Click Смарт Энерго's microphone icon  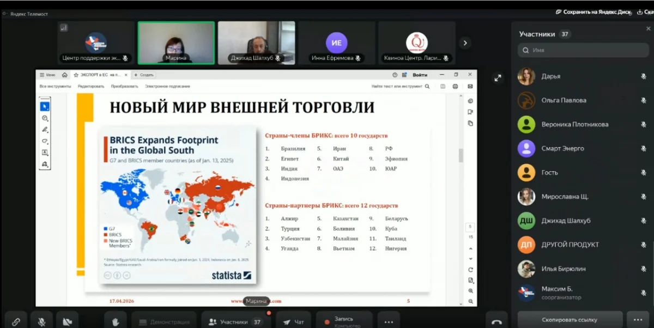pos(644,149)
